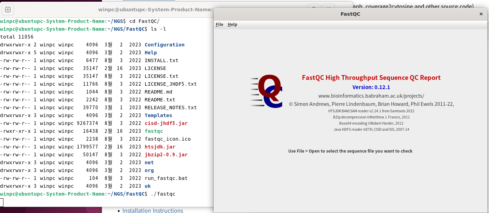Select the 'Templates' directory name in terminal
This screenshot has width=489, height=213.
pyautogui.click(x=158, y=115)
